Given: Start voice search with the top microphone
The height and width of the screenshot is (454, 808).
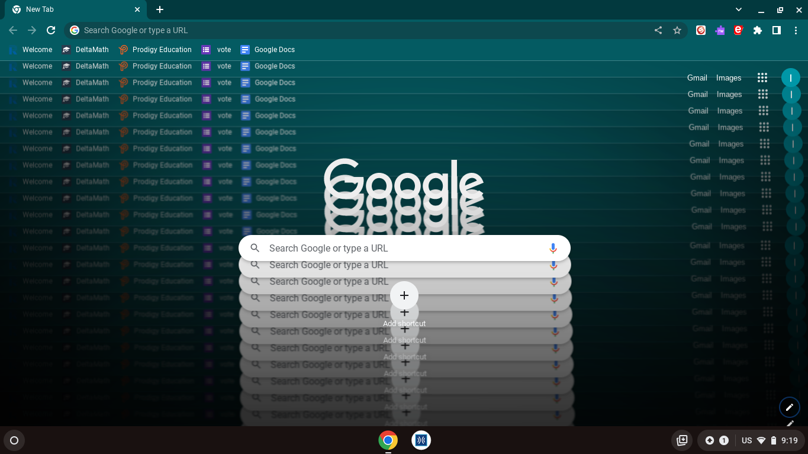Looking at the screenshot, I should (x=553, y=248).
